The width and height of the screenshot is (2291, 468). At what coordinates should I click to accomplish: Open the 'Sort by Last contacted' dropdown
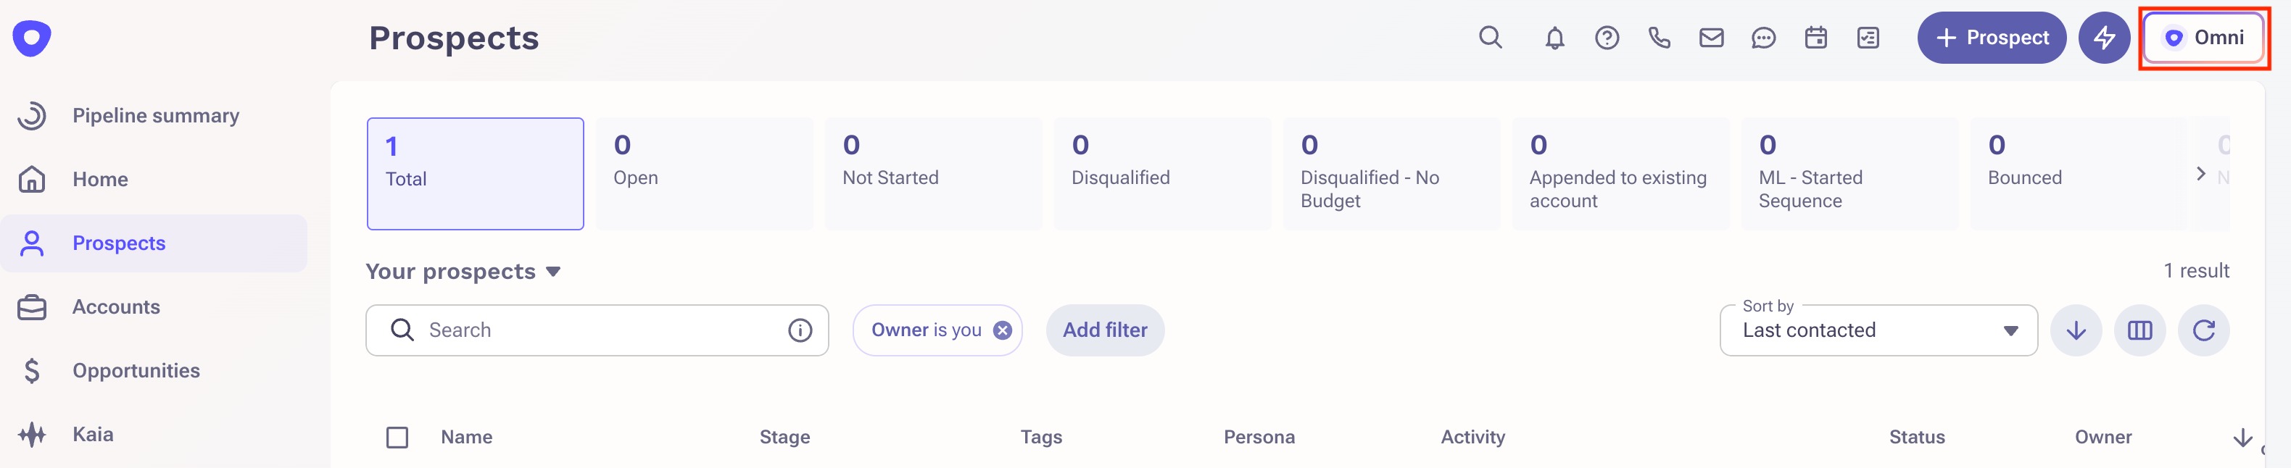click(1878, 330)
